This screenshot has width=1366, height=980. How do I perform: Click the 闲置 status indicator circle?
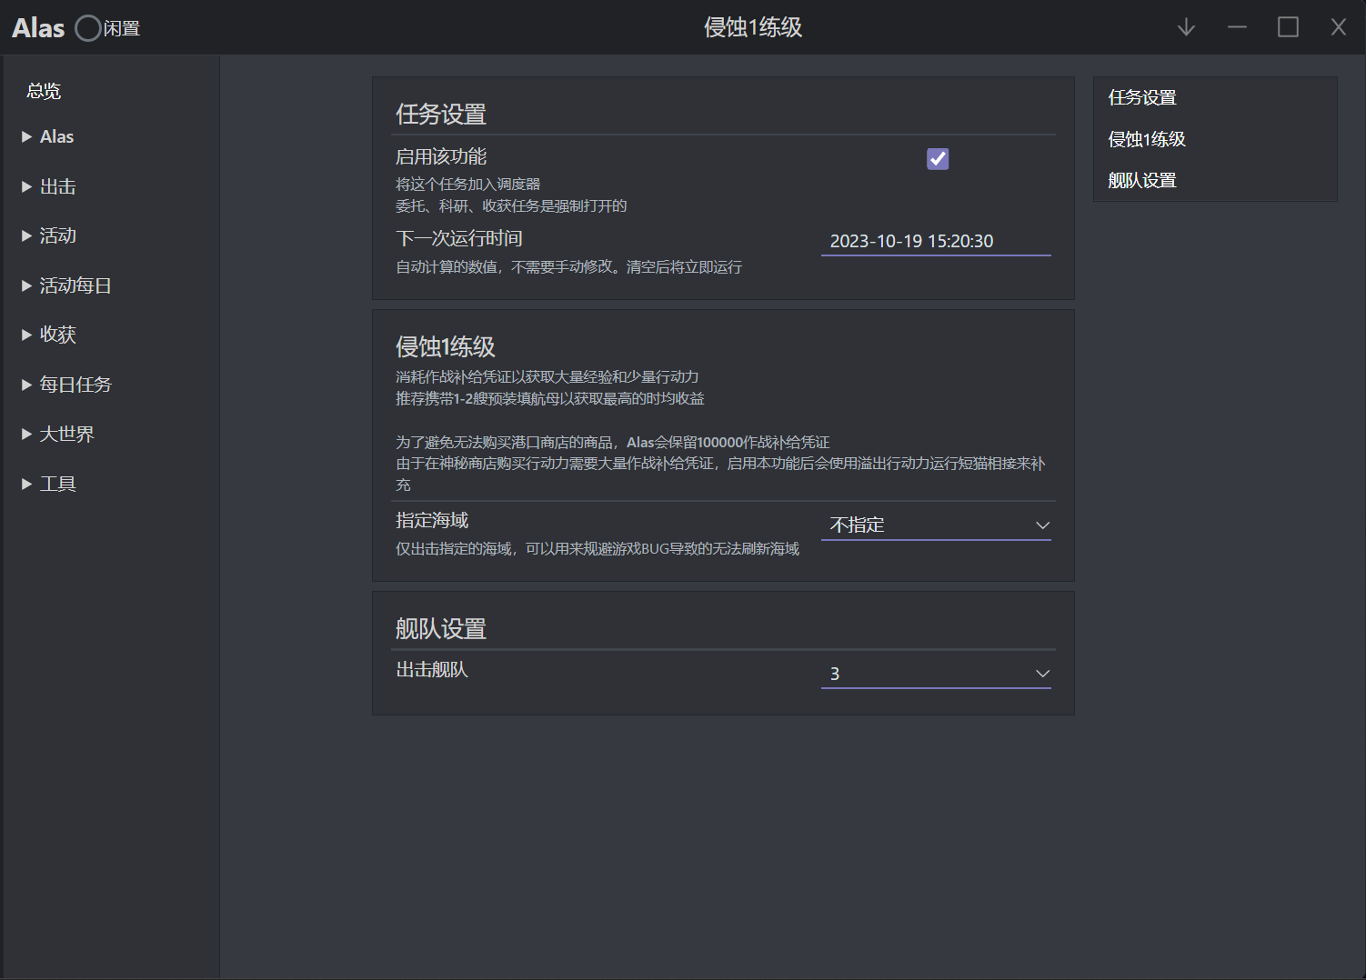pos(87,27)
